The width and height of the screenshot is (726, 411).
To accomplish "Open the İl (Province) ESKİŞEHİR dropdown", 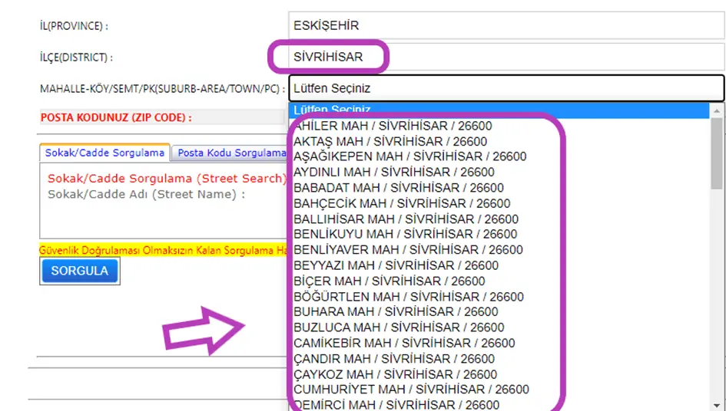I will coord(506,25).
